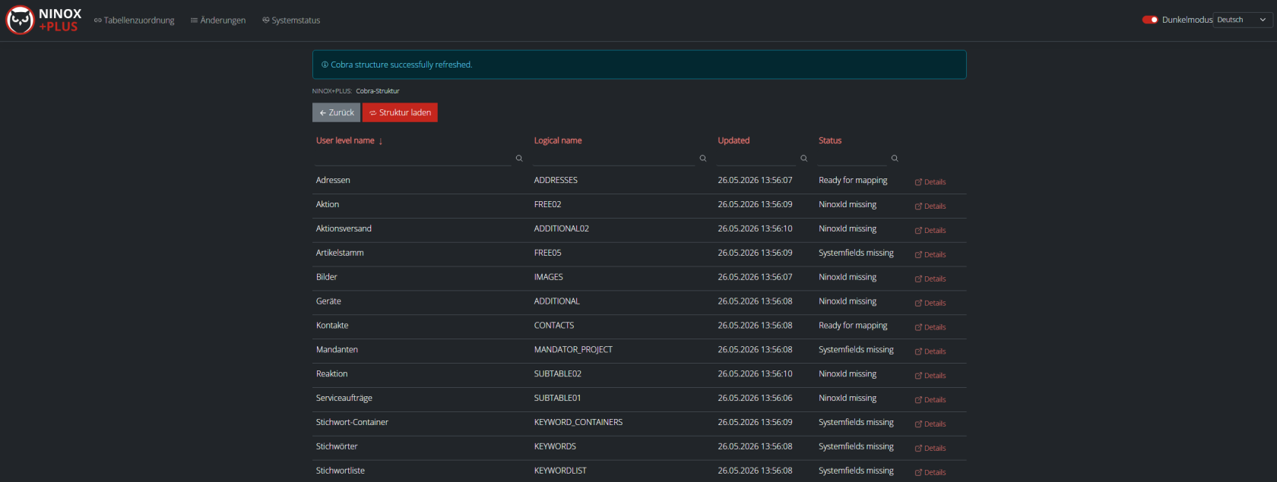Click the Cobra structure refreshed notification text
The height and width of the screenshot is (482, 1277).
[x=401, y=65]
